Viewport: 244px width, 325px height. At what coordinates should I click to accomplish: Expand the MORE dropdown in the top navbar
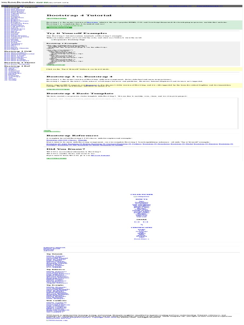(110, 6)
